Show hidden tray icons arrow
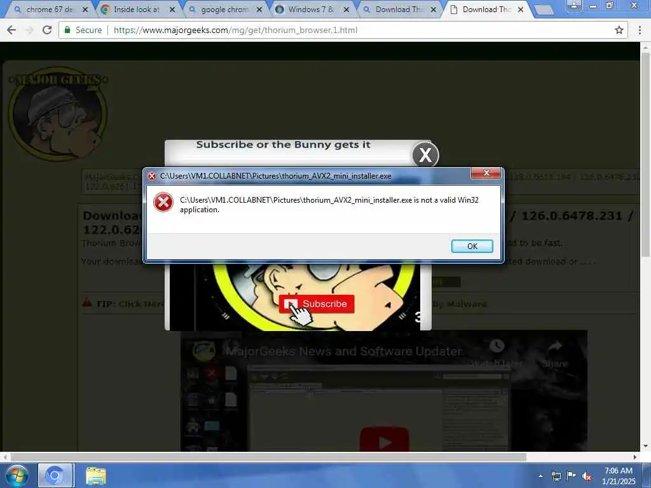The width and height of the screenshot is (651, 488). 540,476
